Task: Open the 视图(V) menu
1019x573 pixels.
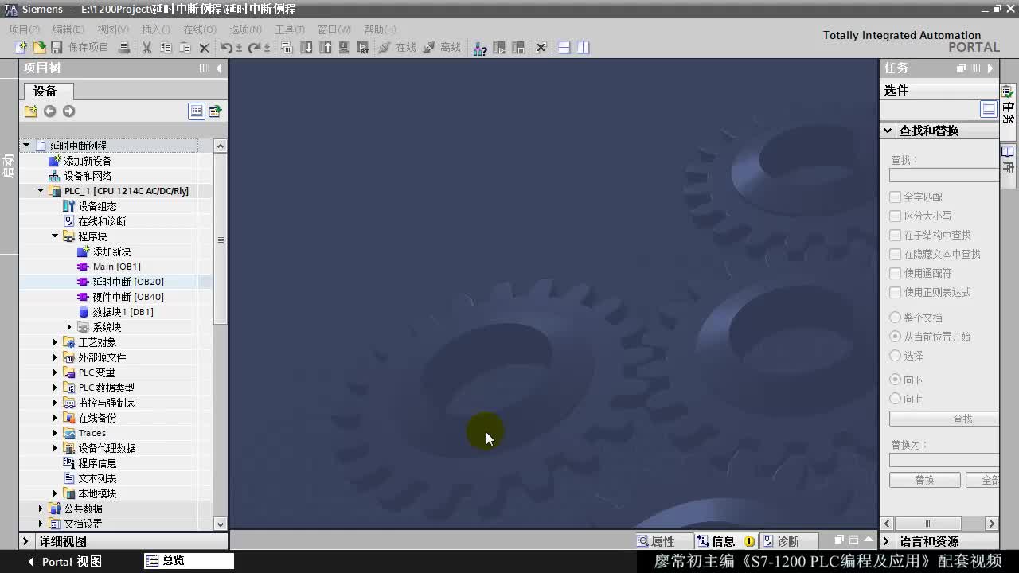Action: [x=113, y=29]
